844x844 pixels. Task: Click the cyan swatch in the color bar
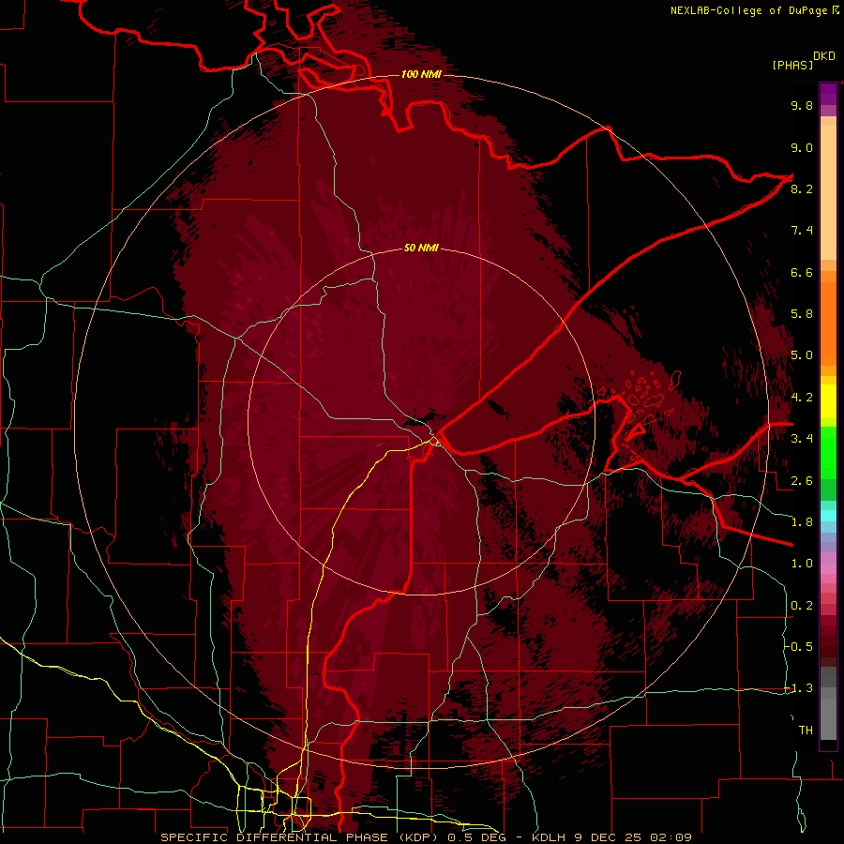tap(828, 516)
